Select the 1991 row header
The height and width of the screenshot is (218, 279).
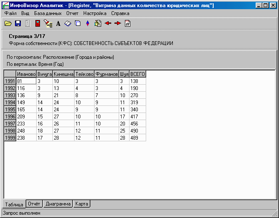pos(10,81)
